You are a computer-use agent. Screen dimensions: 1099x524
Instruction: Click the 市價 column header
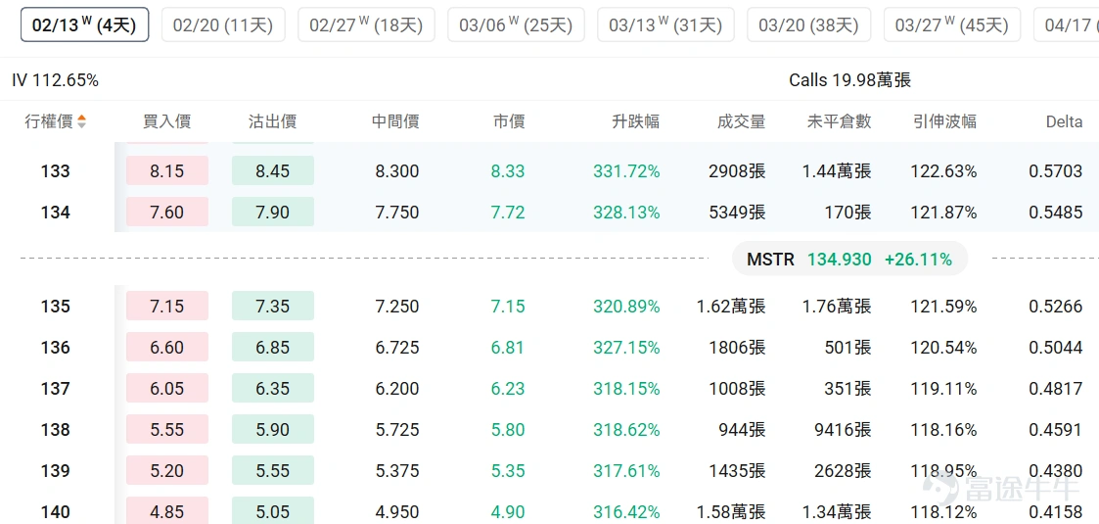pyautogui.click(x=509, y=121)
